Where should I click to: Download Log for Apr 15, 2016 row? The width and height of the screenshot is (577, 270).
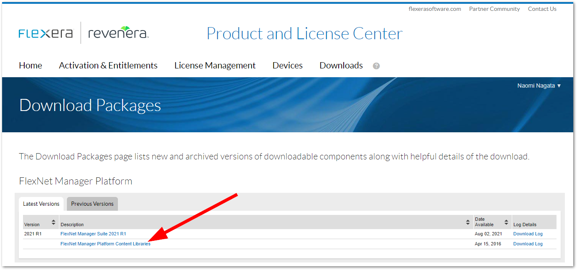[528, 244]
